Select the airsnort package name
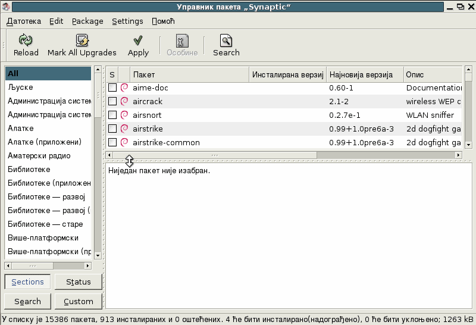Image resolution: width=476 pixels, height=325 pixels. pos(147,115)
